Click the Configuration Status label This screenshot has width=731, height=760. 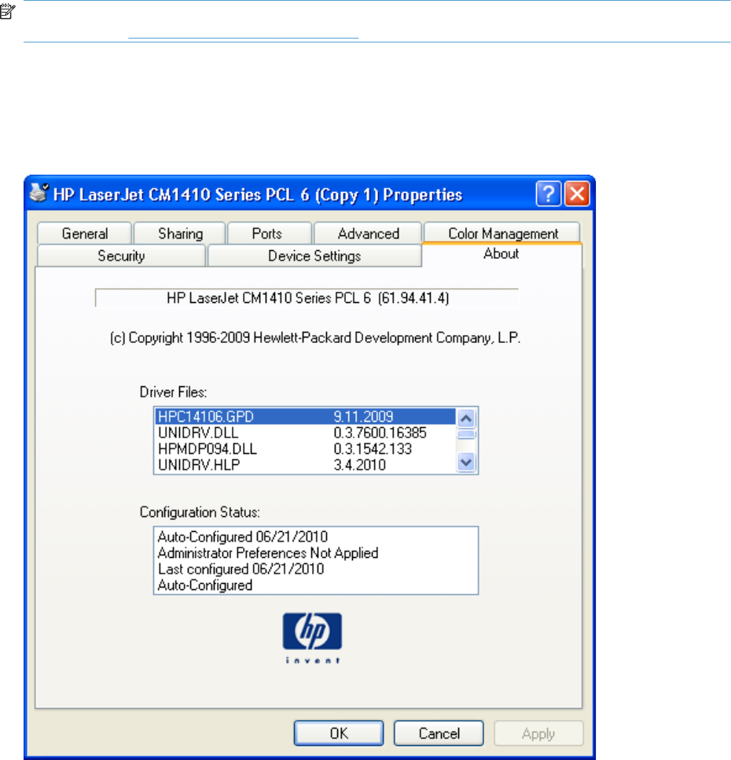click(200, 512)
